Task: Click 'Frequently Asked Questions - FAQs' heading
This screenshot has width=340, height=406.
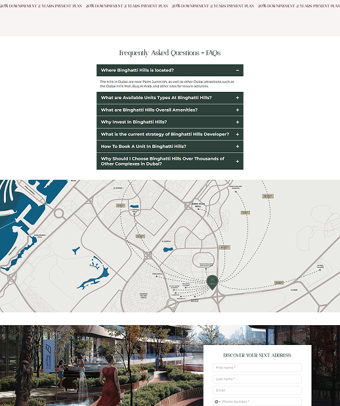Action: 170,53
